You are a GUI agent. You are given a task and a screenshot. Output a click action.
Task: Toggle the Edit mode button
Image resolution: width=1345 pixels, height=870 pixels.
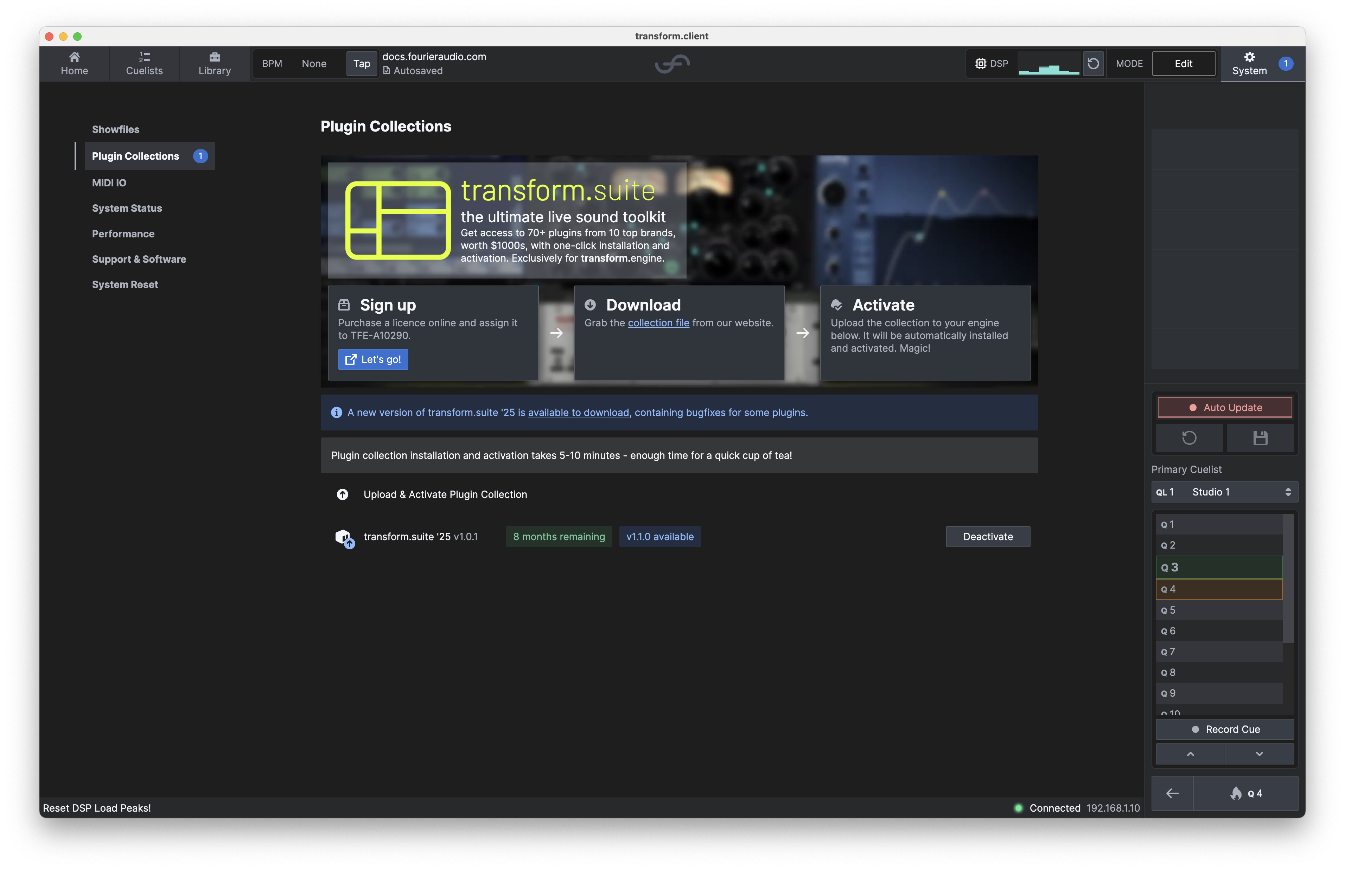pyautogui.click(x=1183, y=63)
